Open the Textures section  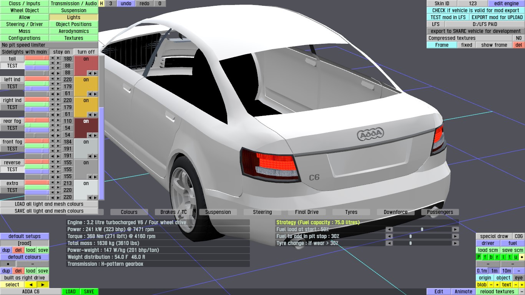(74, 38)
